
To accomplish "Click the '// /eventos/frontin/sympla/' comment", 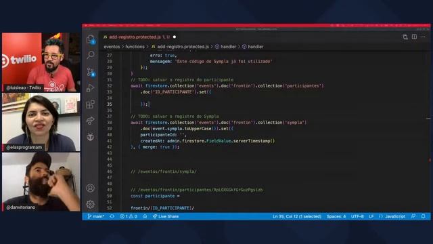I will pos(164,171).
